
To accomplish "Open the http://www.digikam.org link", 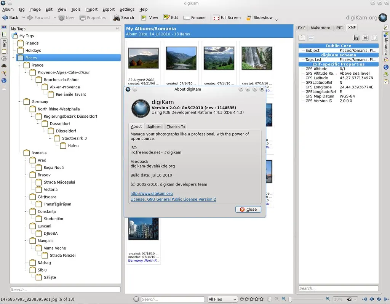I will point(152,194).
